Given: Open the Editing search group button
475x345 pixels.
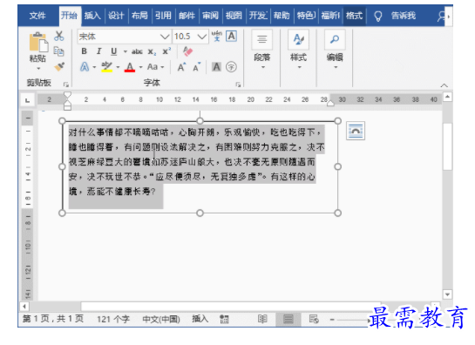Looking at the screenshot, I should (x=335, y=50).
